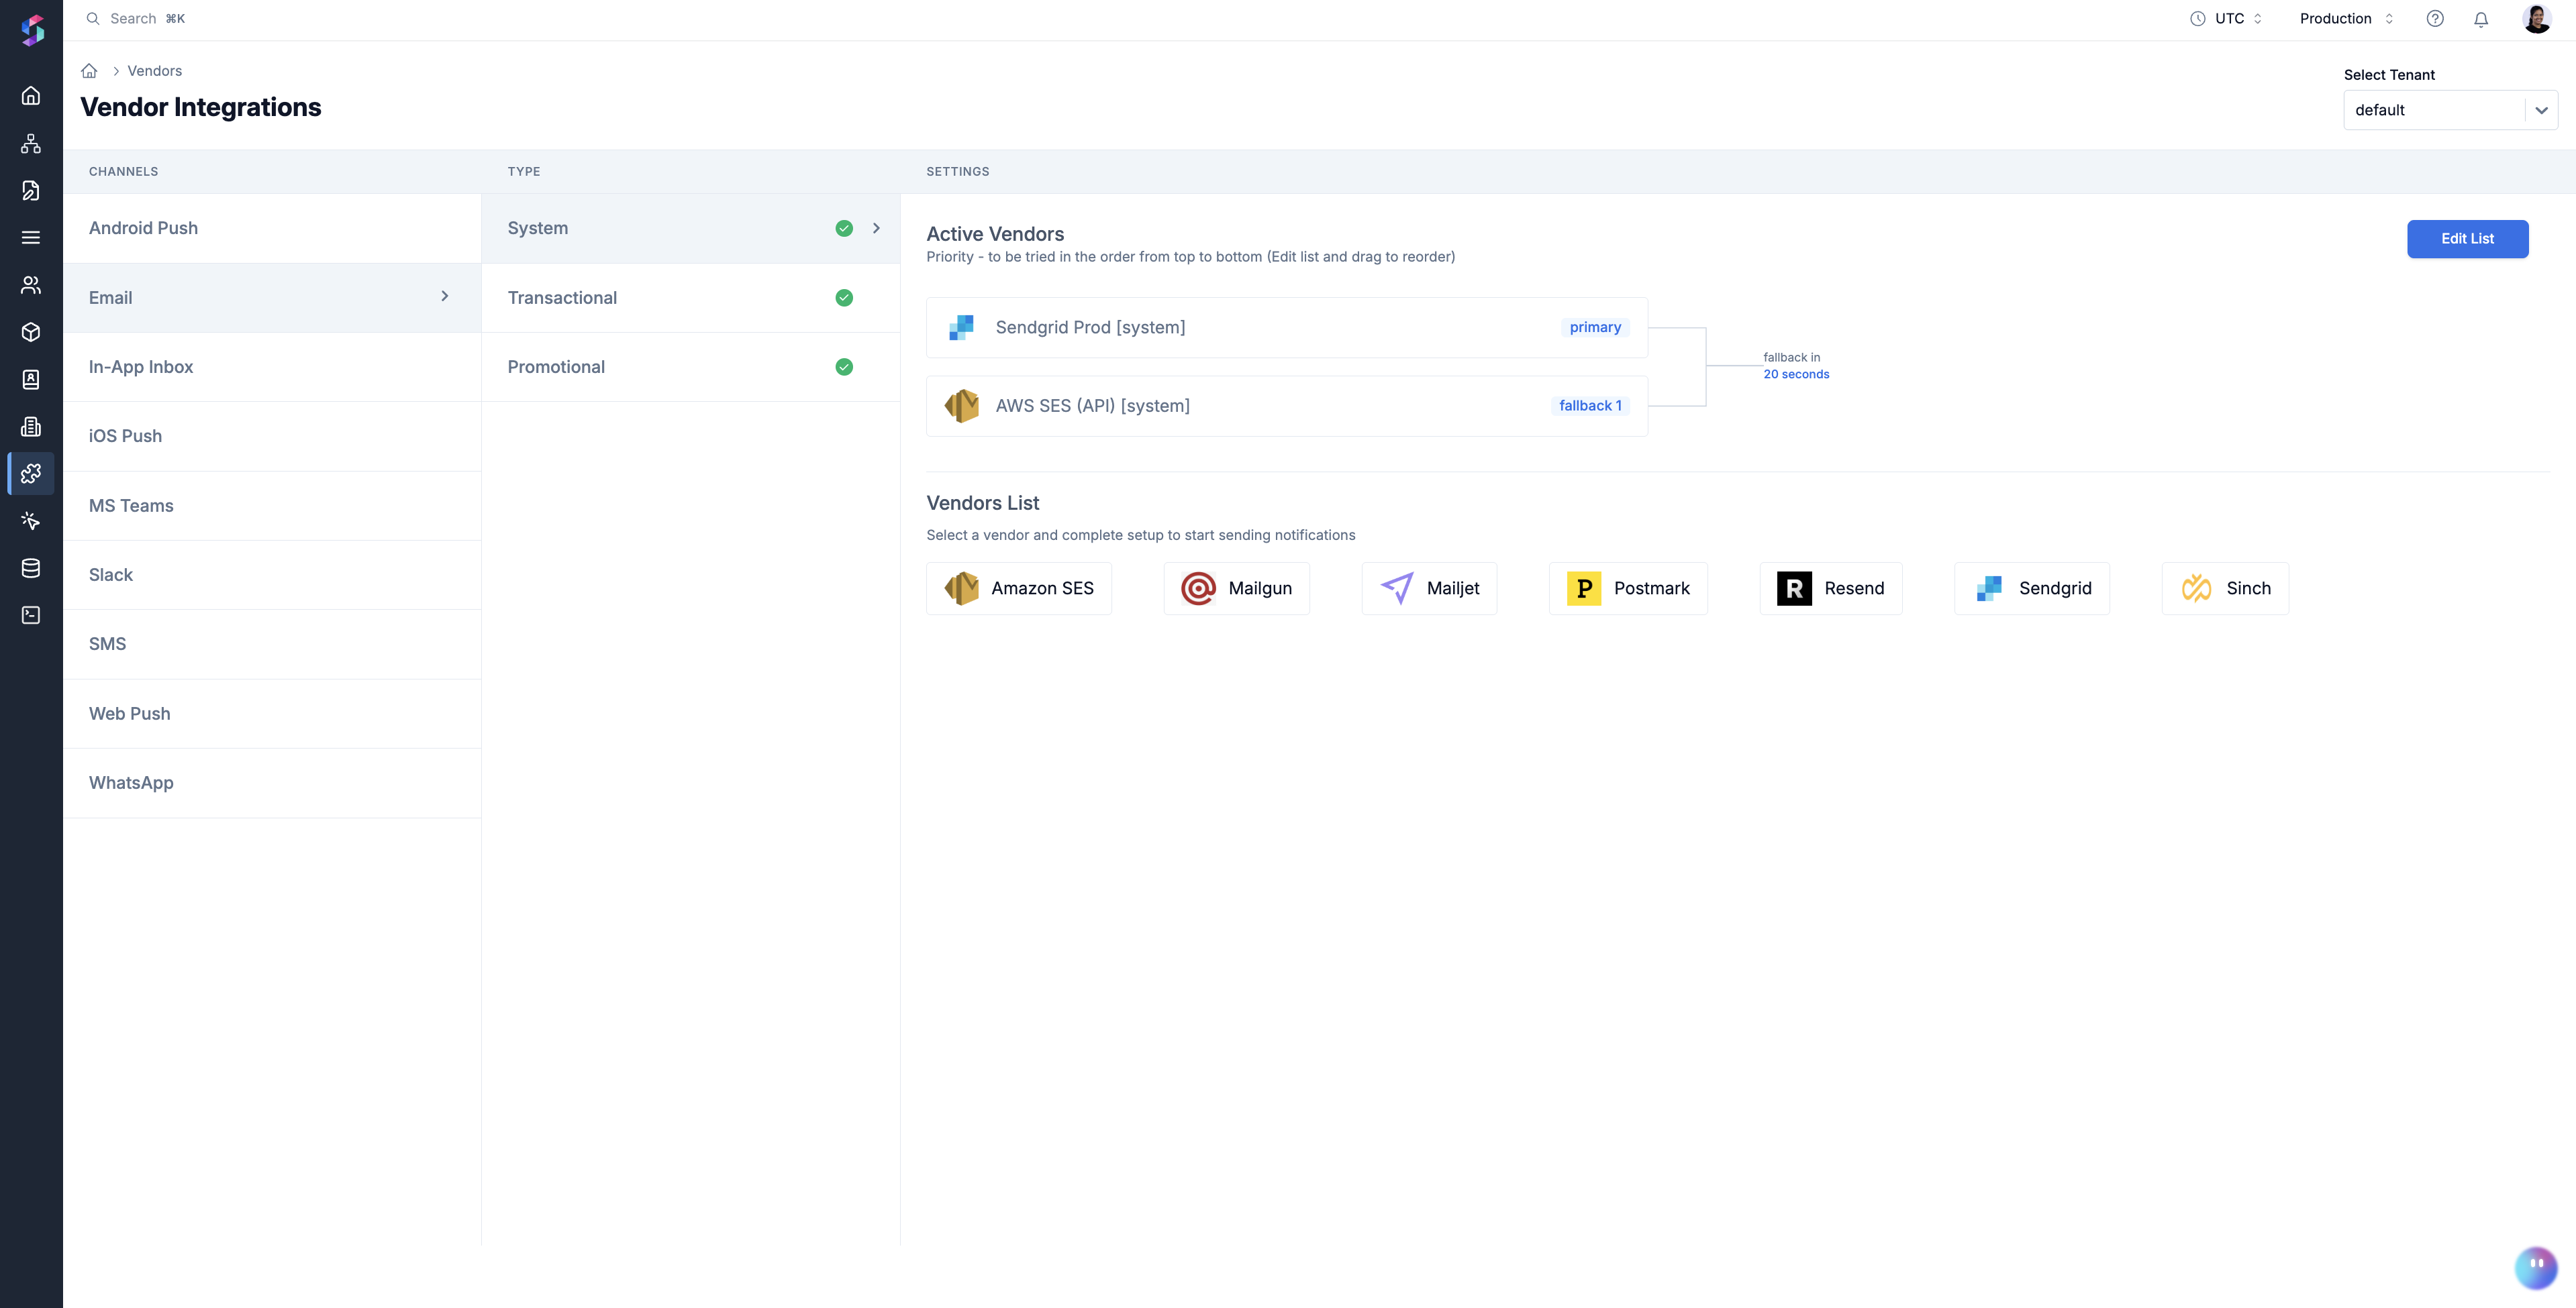
Task: Select the WhatsApp channel
Action: 131,783
